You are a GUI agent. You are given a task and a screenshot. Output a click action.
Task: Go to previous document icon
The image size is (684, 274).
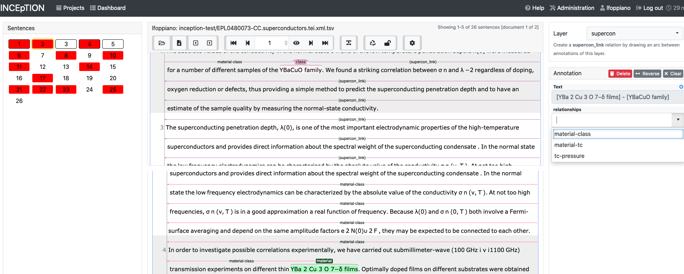click(x=196, y=43)
